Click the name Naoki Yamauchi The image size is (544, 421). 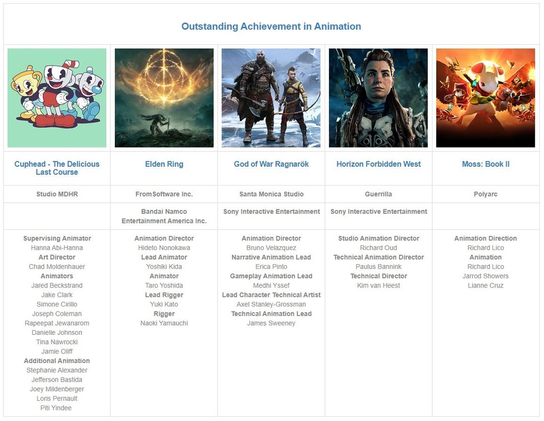164,323
